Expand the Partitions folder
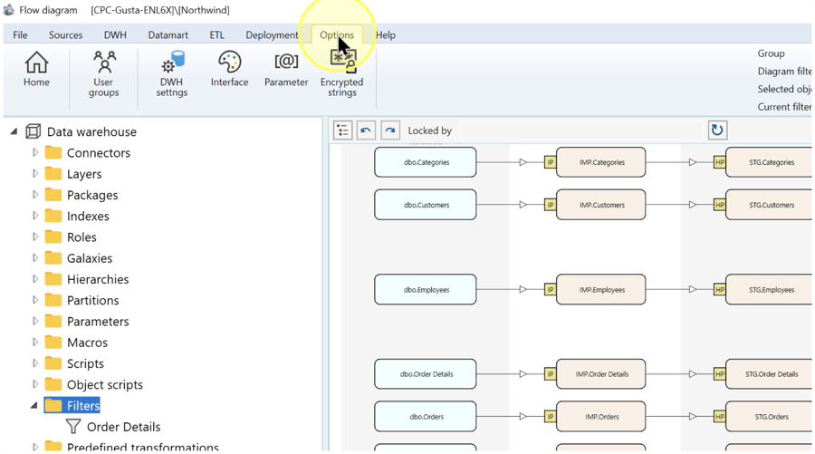 tap(34, 300)
